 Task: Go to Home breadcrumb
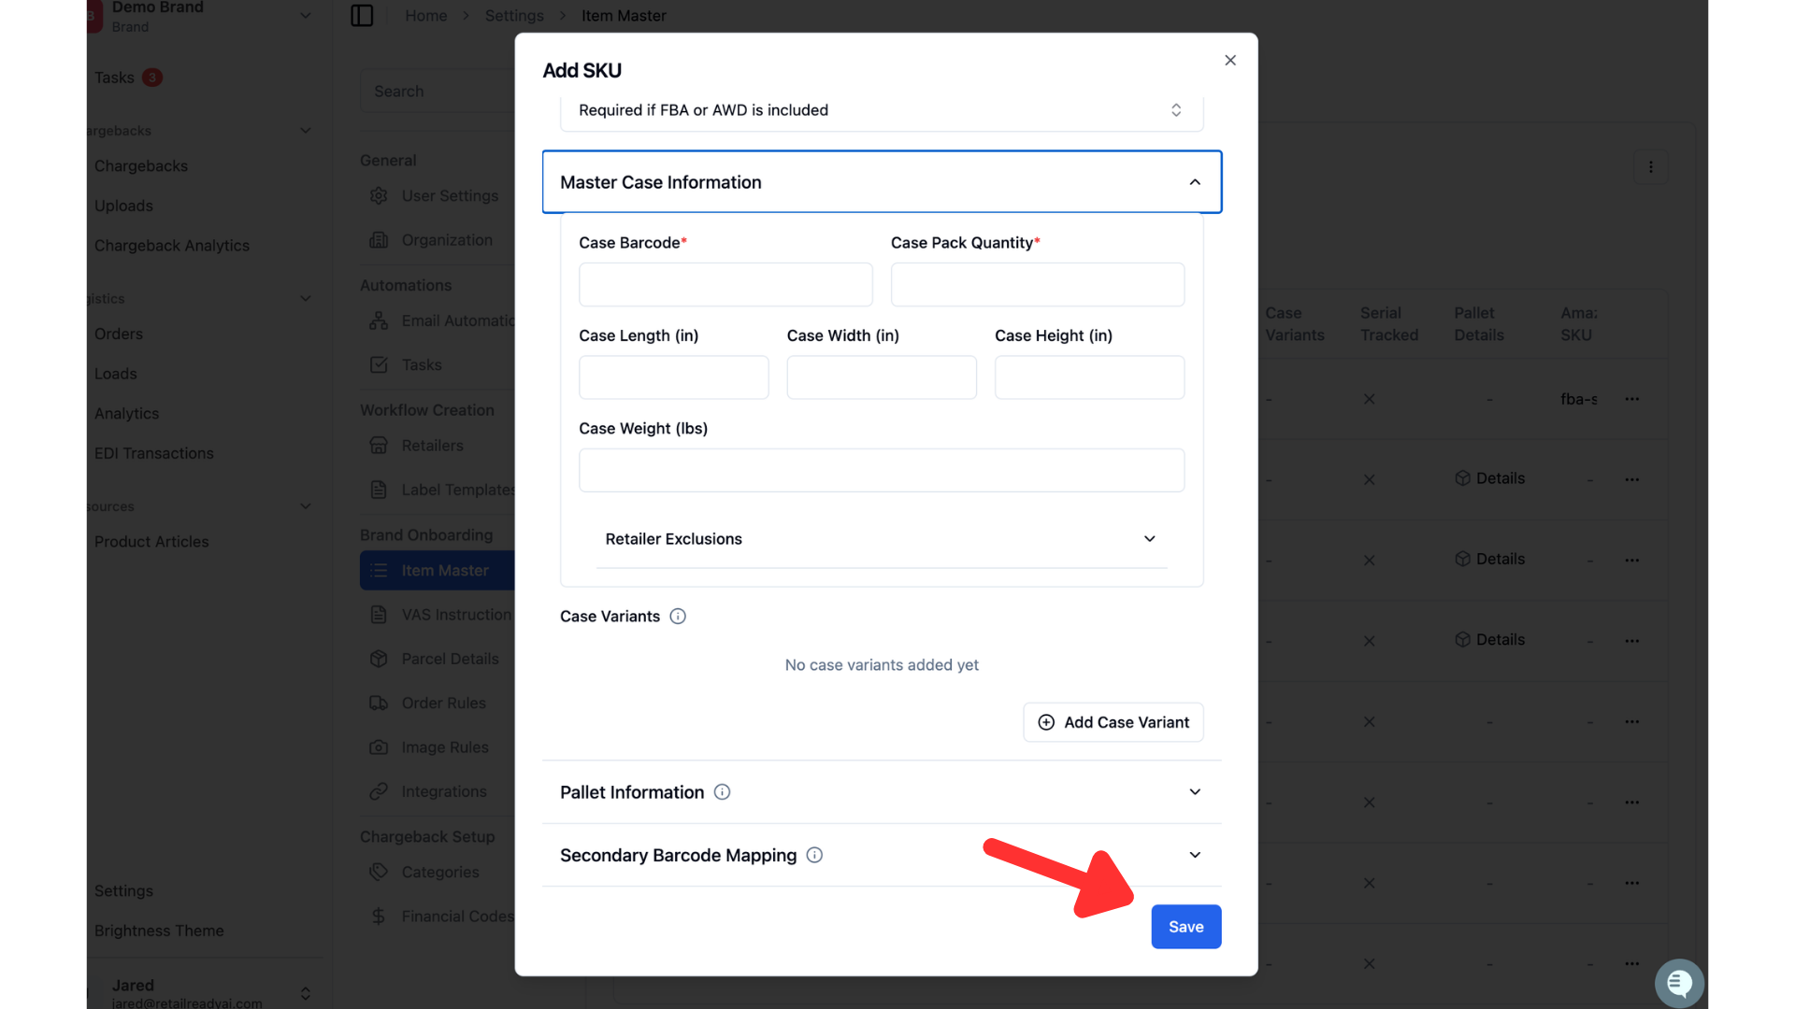click(426, 16)
